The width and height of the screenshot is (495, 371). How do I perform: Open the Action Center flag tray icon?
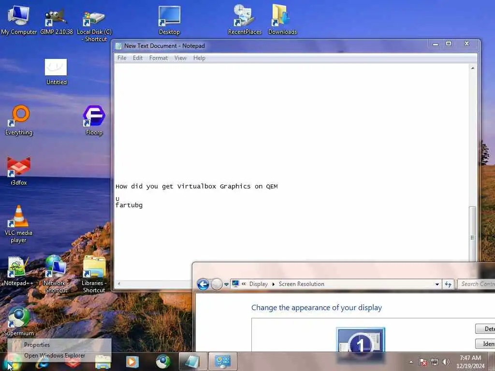[422, 362]
